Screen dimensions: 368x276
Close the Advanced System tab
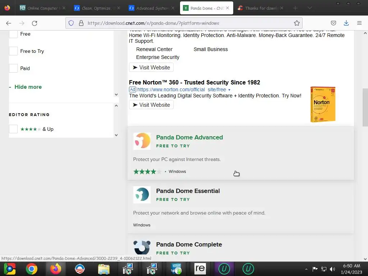173,8
